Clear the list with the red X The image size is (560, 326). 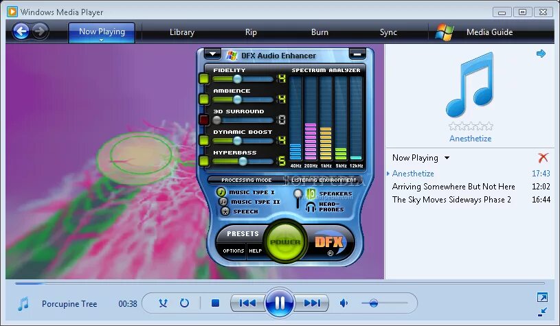(x=543, y=157)
